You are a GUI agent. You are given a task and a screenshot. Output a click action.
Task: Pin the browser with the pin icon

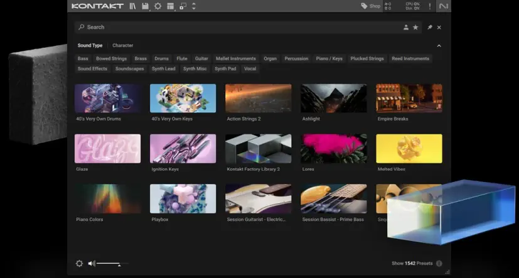pos(430,27)
